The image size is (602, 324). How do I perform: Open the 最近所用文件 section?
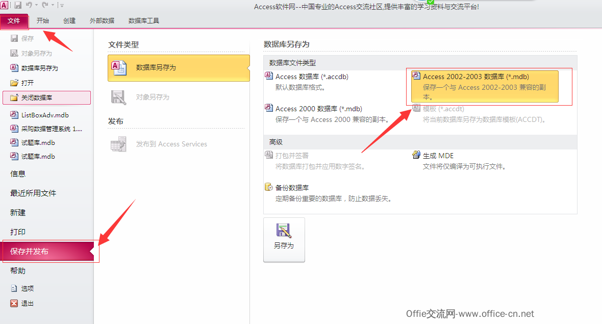(x=33, y=193)
